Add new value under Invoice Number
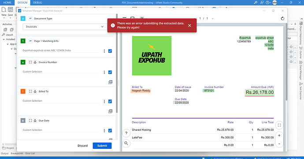 tap(110, 82)
